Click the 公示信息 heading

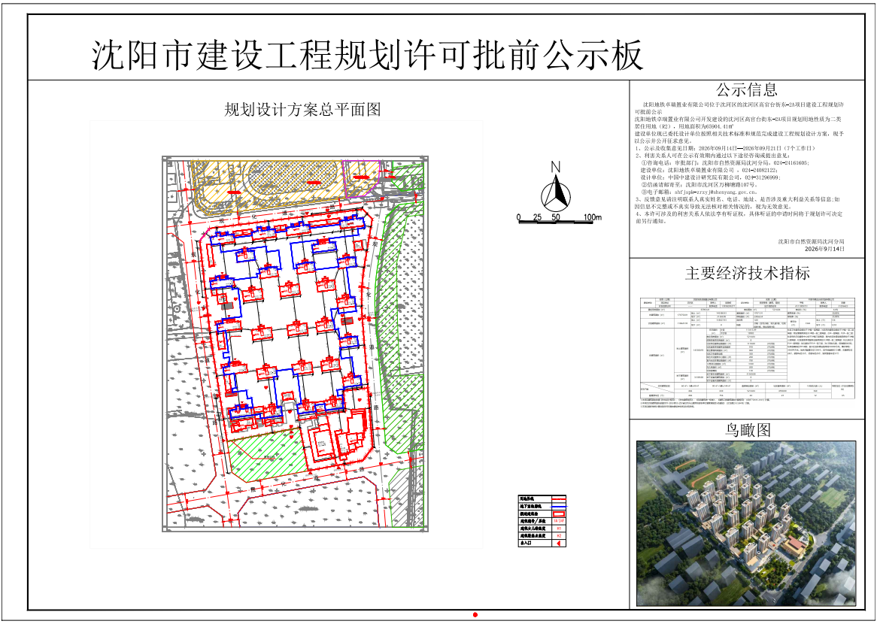pos(747,89)
